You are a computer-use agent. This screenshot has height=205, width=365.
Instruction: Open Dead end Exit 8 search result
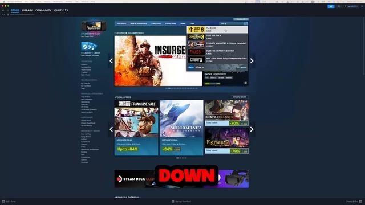click(217, 37)
